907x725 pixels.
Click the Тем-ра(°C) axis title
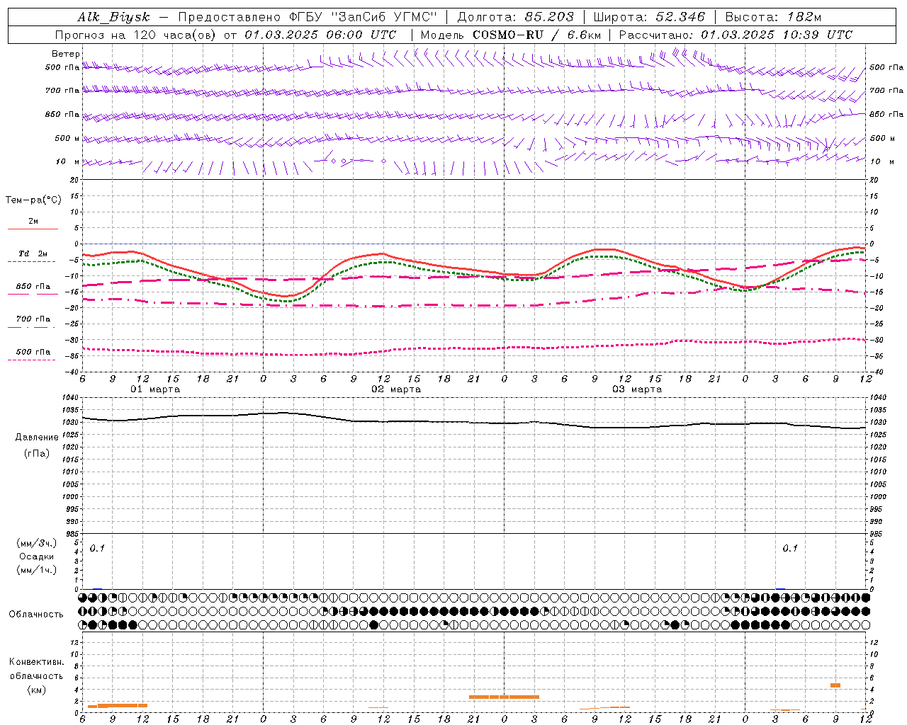[33, 200]
